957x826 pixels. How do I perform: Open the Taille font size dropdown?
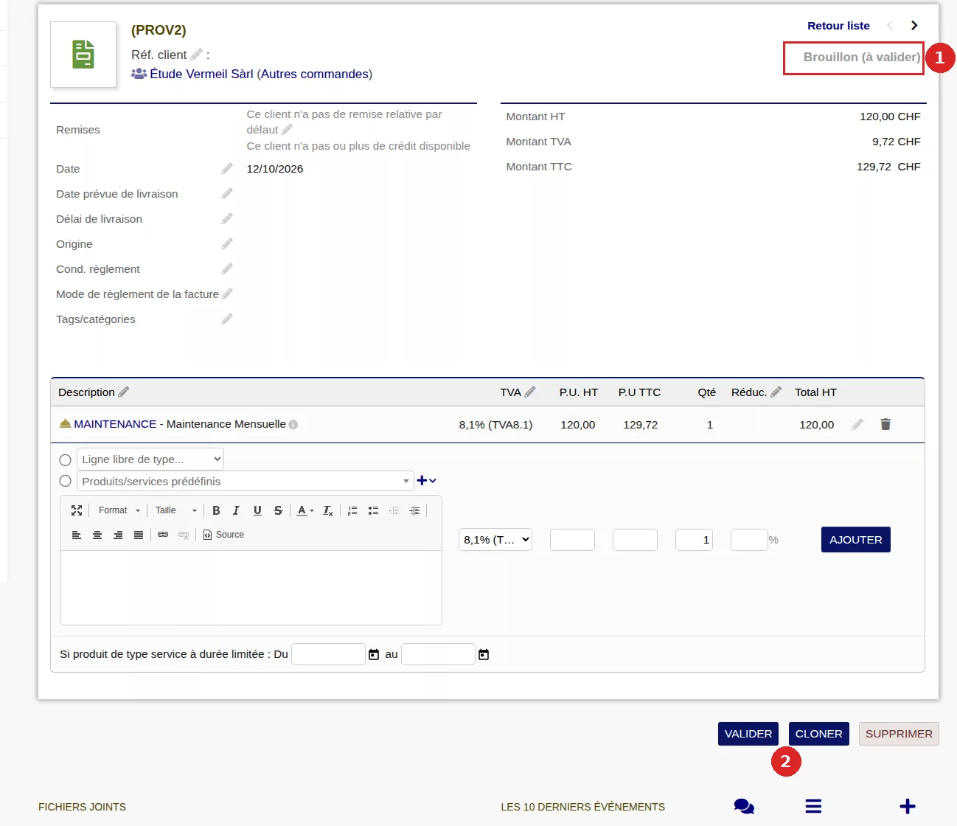pos(175,510)
